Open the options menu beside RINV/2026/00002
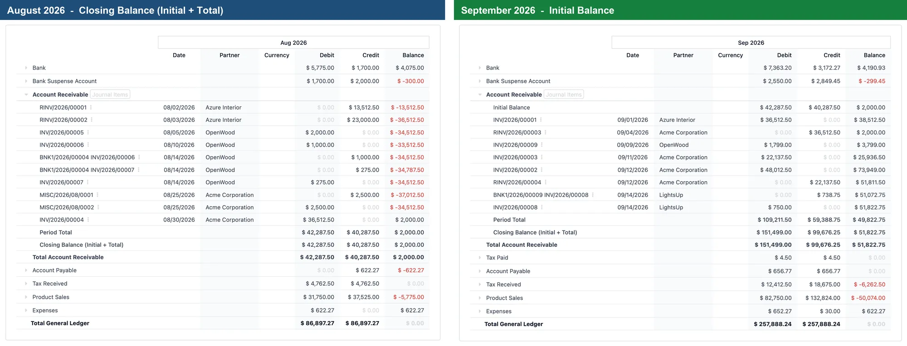Screen dimensions: 907x346 tap(92, 120)
